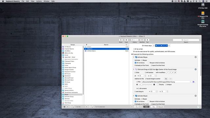
Task: Click the Try button
Action: [x=154, y=107]
